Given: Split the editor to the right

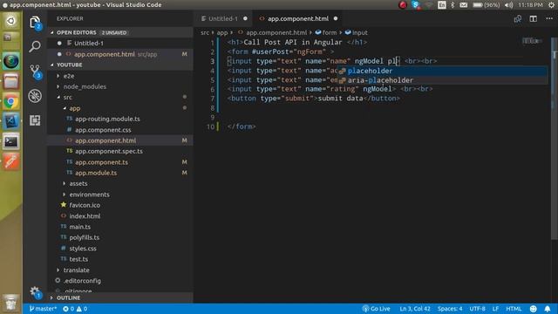Looking at the screenshot, I should tap(533, 19).
